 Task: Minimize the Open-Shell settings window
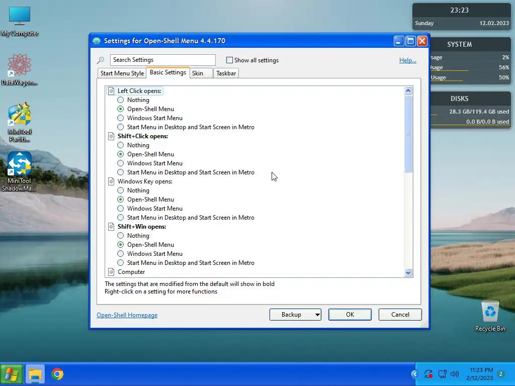399,41
